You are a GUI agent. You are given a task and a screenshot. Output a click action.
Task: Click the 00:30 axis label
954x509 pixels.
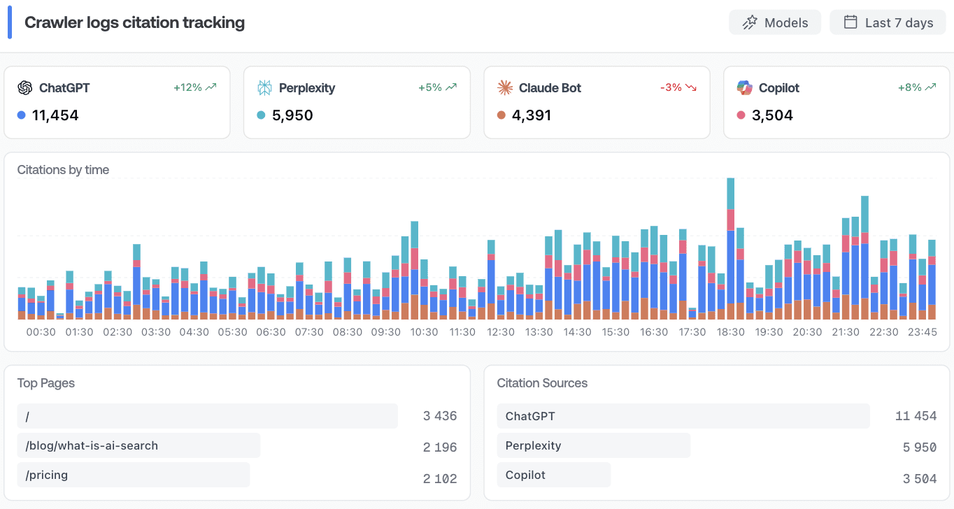(41, 332)
